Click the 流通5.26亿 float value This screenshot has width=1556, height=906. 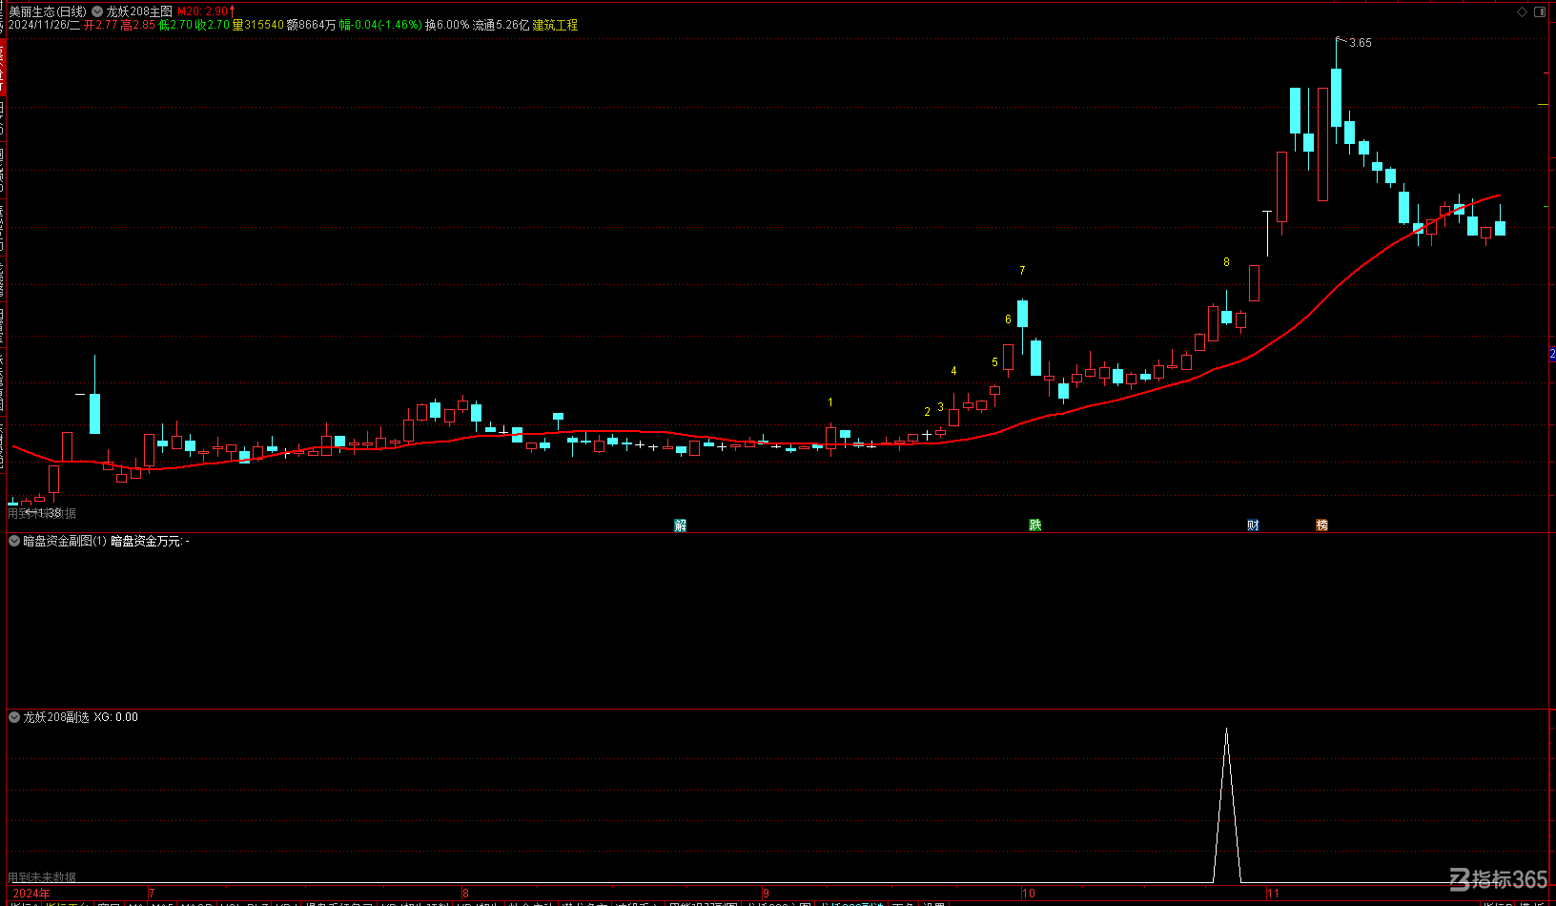coord(502,25)
